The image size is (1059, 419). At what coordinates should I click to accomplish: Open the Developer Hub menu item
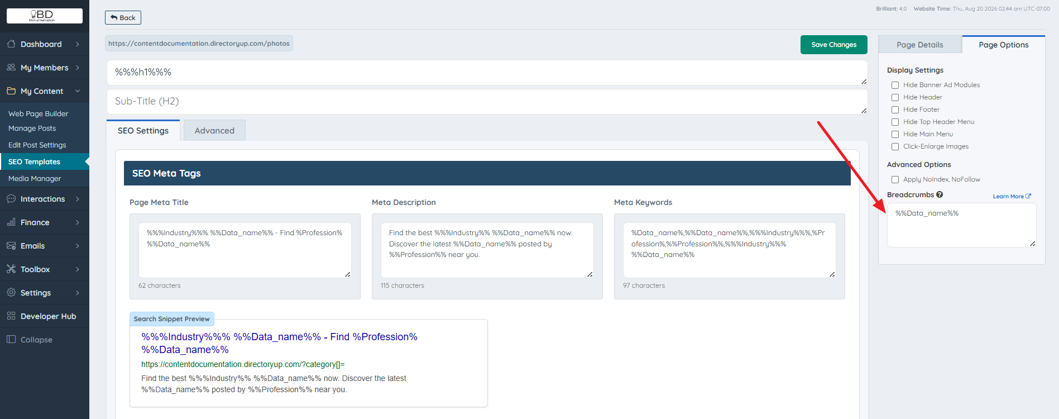coord(45,316)
